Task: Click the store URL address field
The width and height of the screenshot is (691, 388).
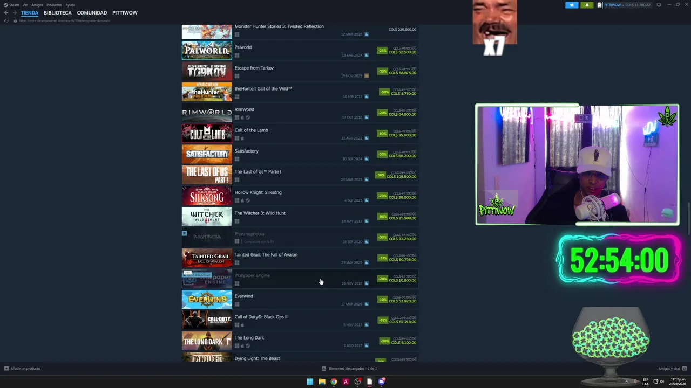Action: coord(65,20)
